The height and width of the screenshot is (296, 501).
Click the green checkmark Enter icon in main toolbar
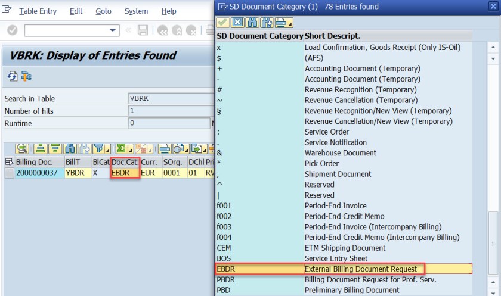tap(13, 30)
